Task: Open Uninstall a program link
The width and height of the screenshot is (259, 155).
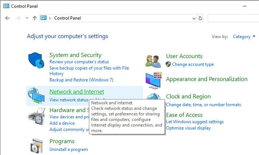Action: click(69, 149)
